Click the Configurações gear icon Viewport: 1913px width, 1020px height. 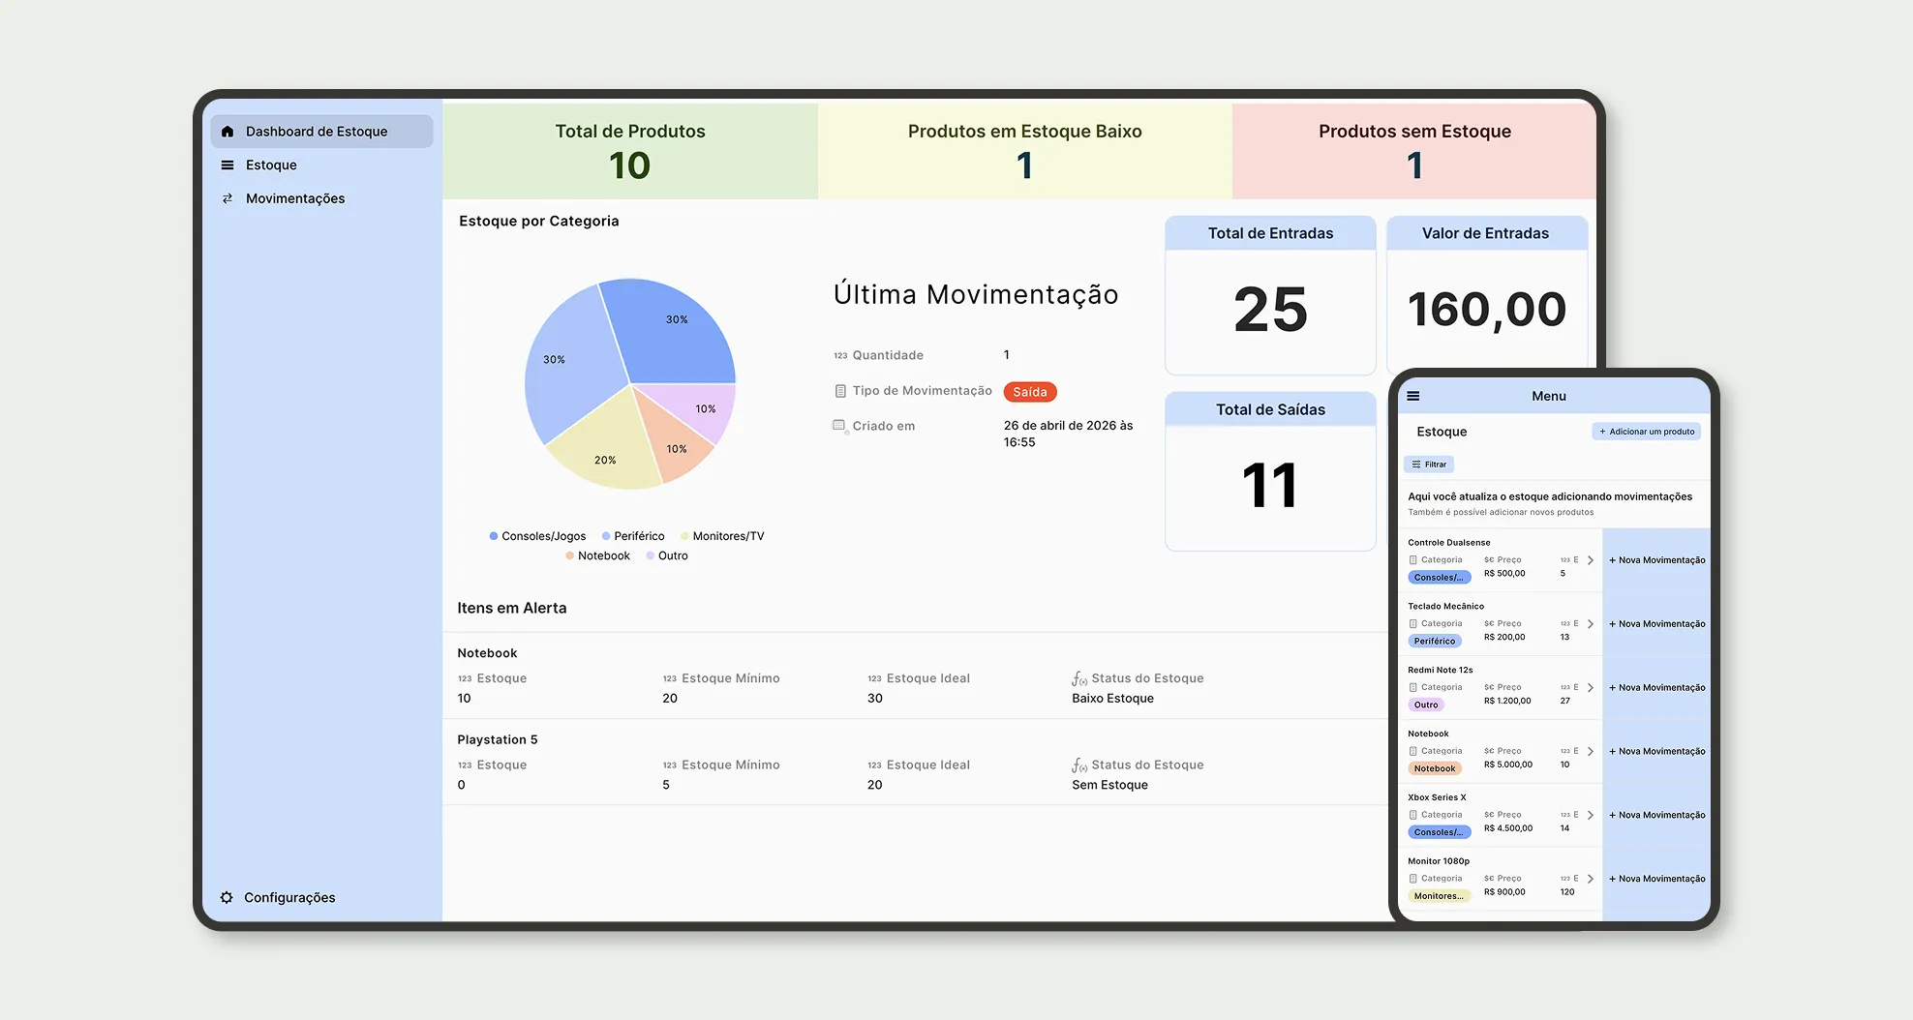[x=227, y=898]
